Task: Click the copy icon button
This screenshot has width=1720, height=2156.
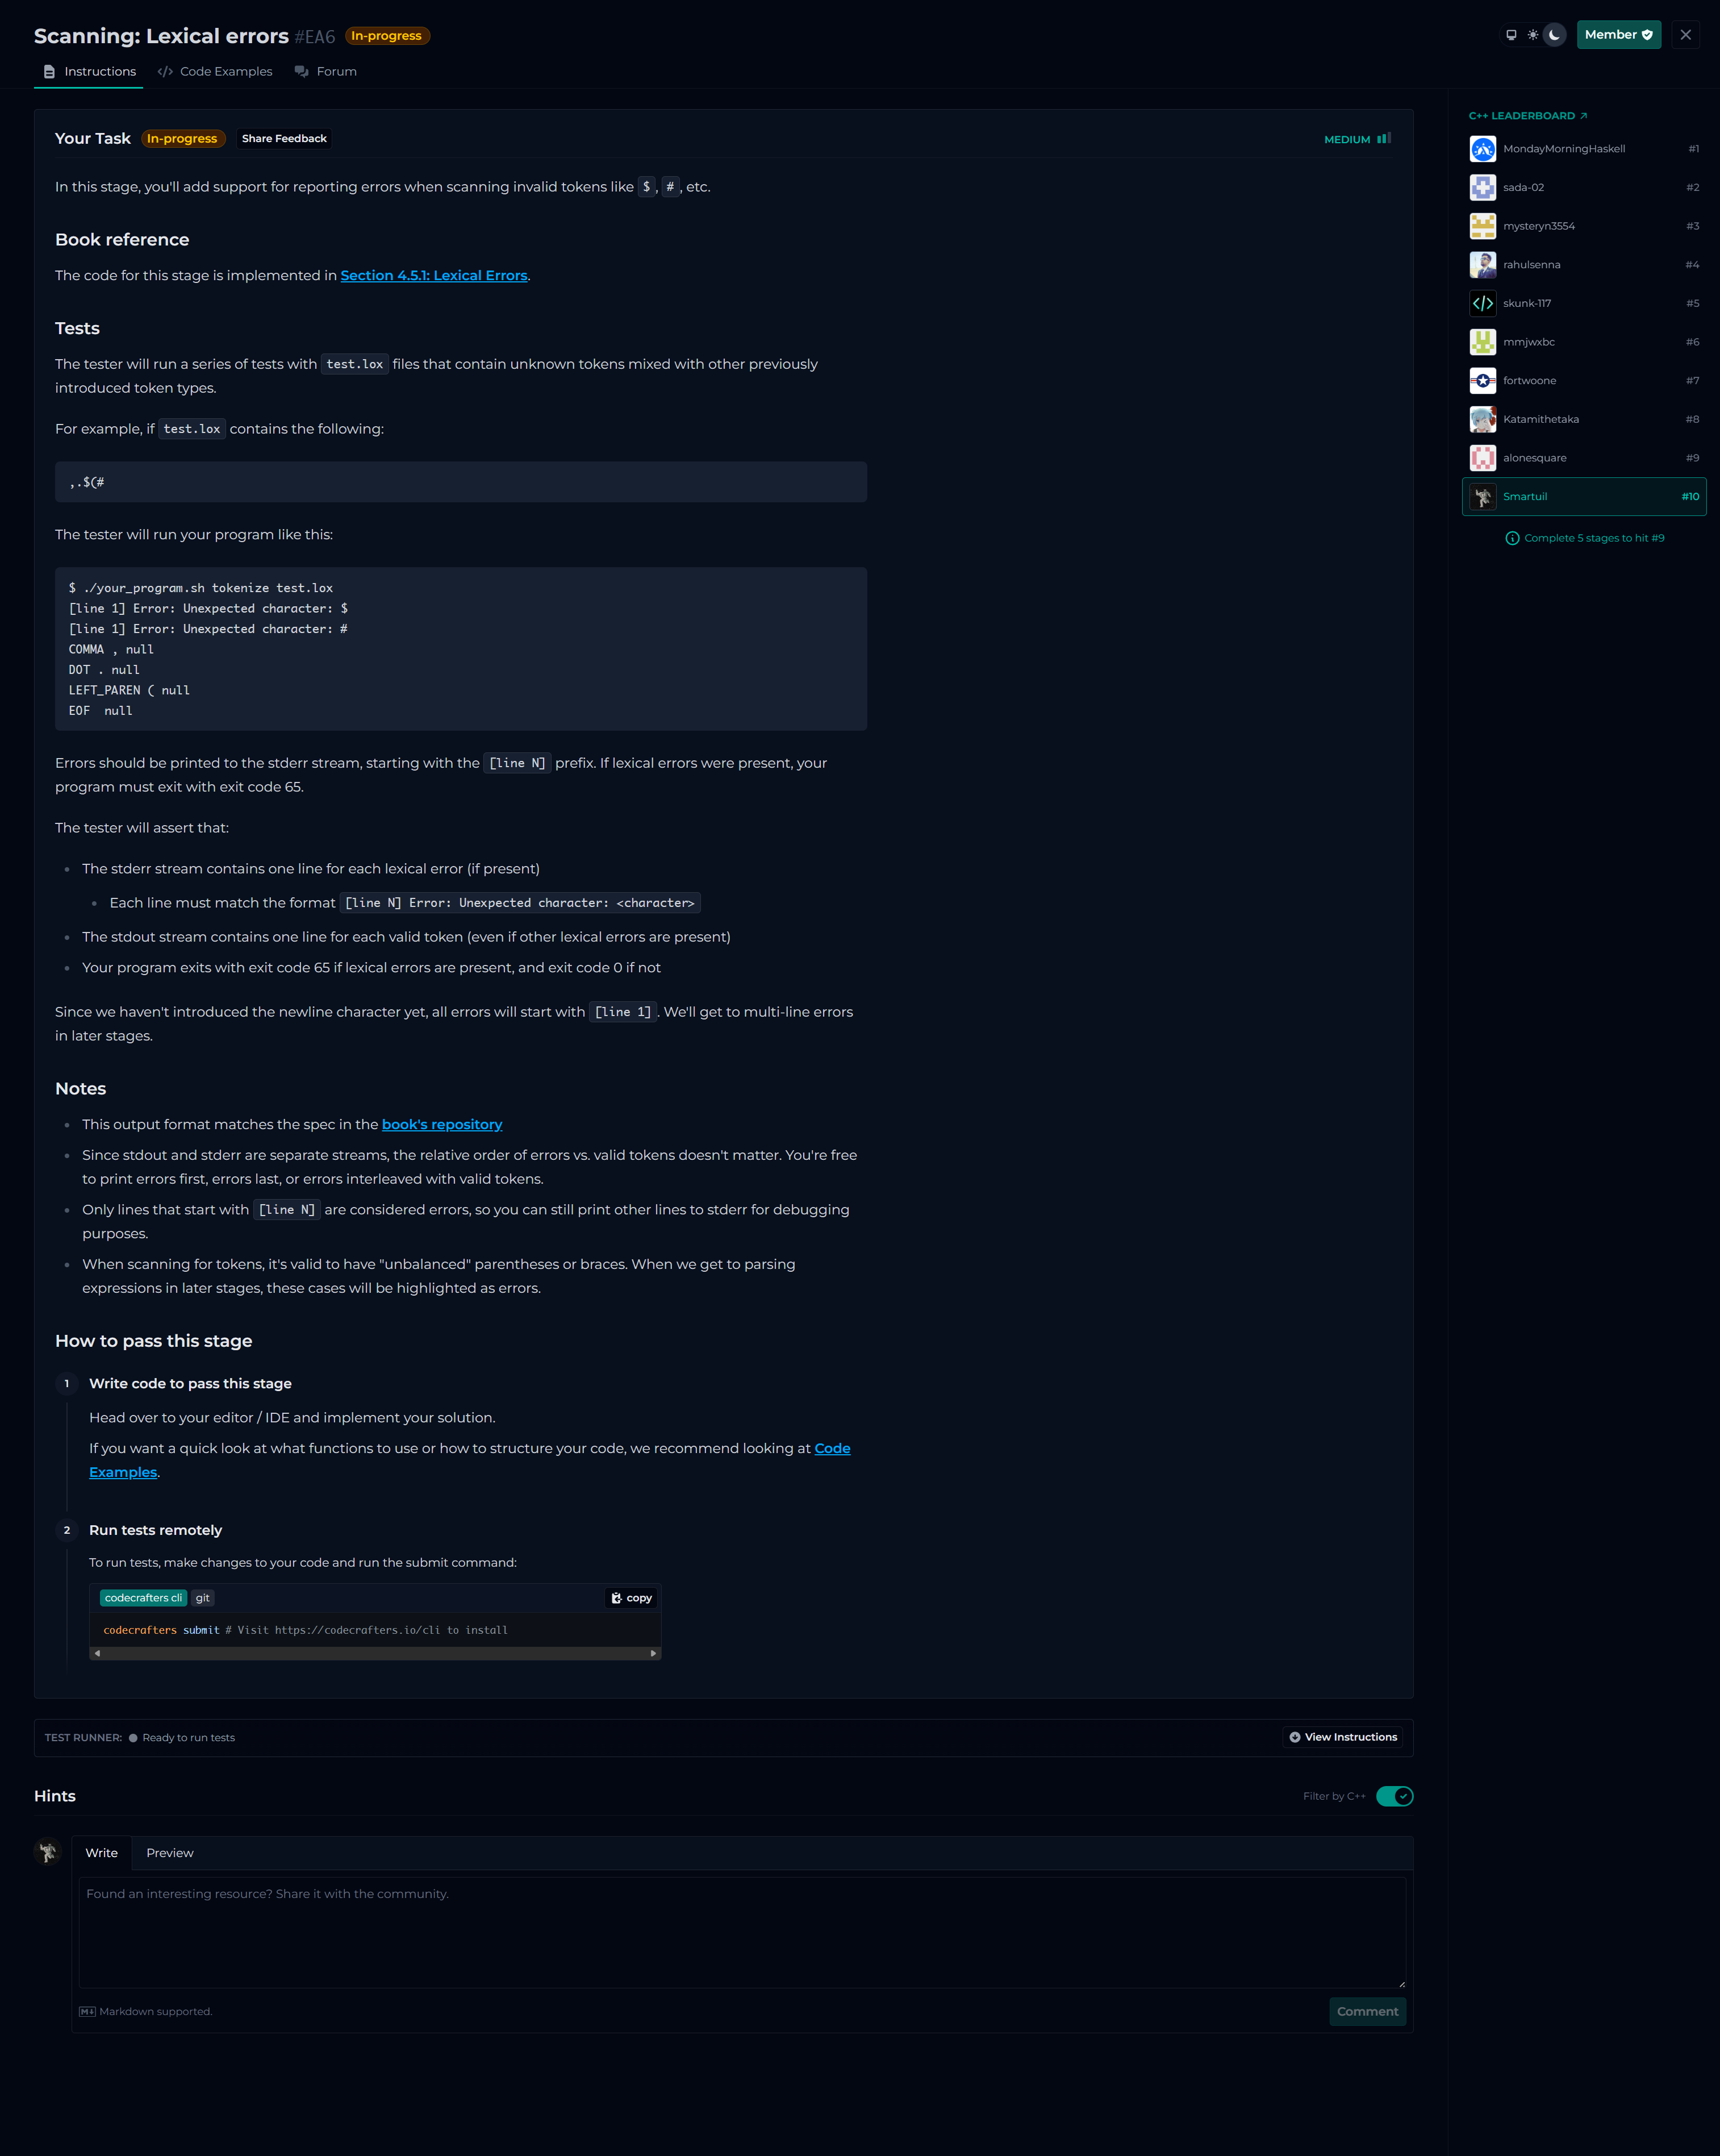Action: click(632, 1598)
